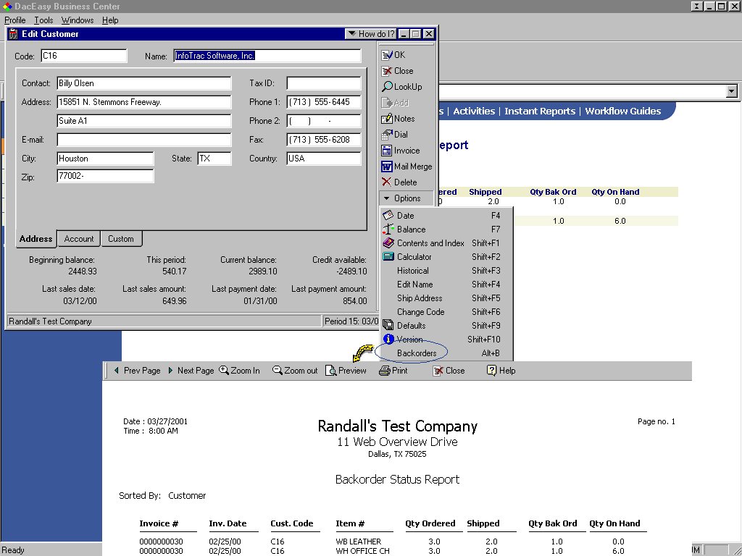Click the Country field

pos(324,159)
